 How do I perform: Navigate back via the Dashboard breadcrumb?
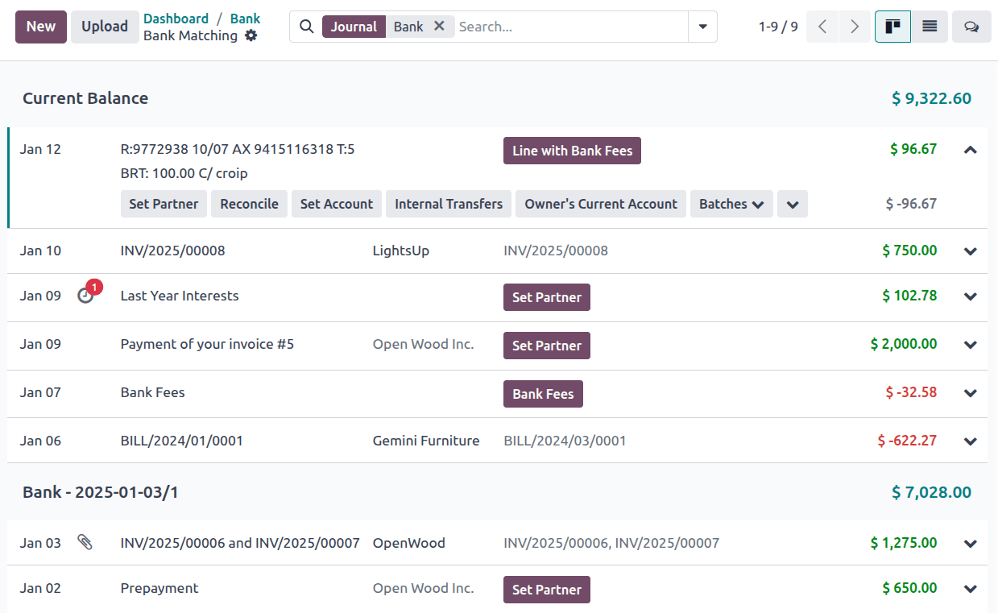(176, 18)
